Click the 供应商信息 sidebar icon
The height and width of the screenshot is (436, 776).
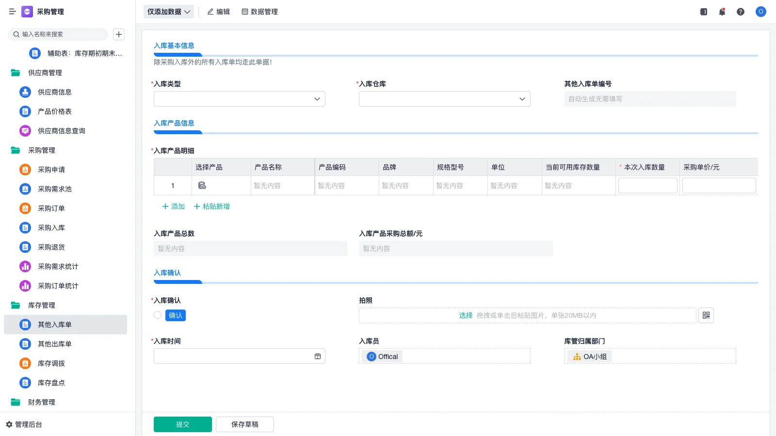[x=25, y=92]
